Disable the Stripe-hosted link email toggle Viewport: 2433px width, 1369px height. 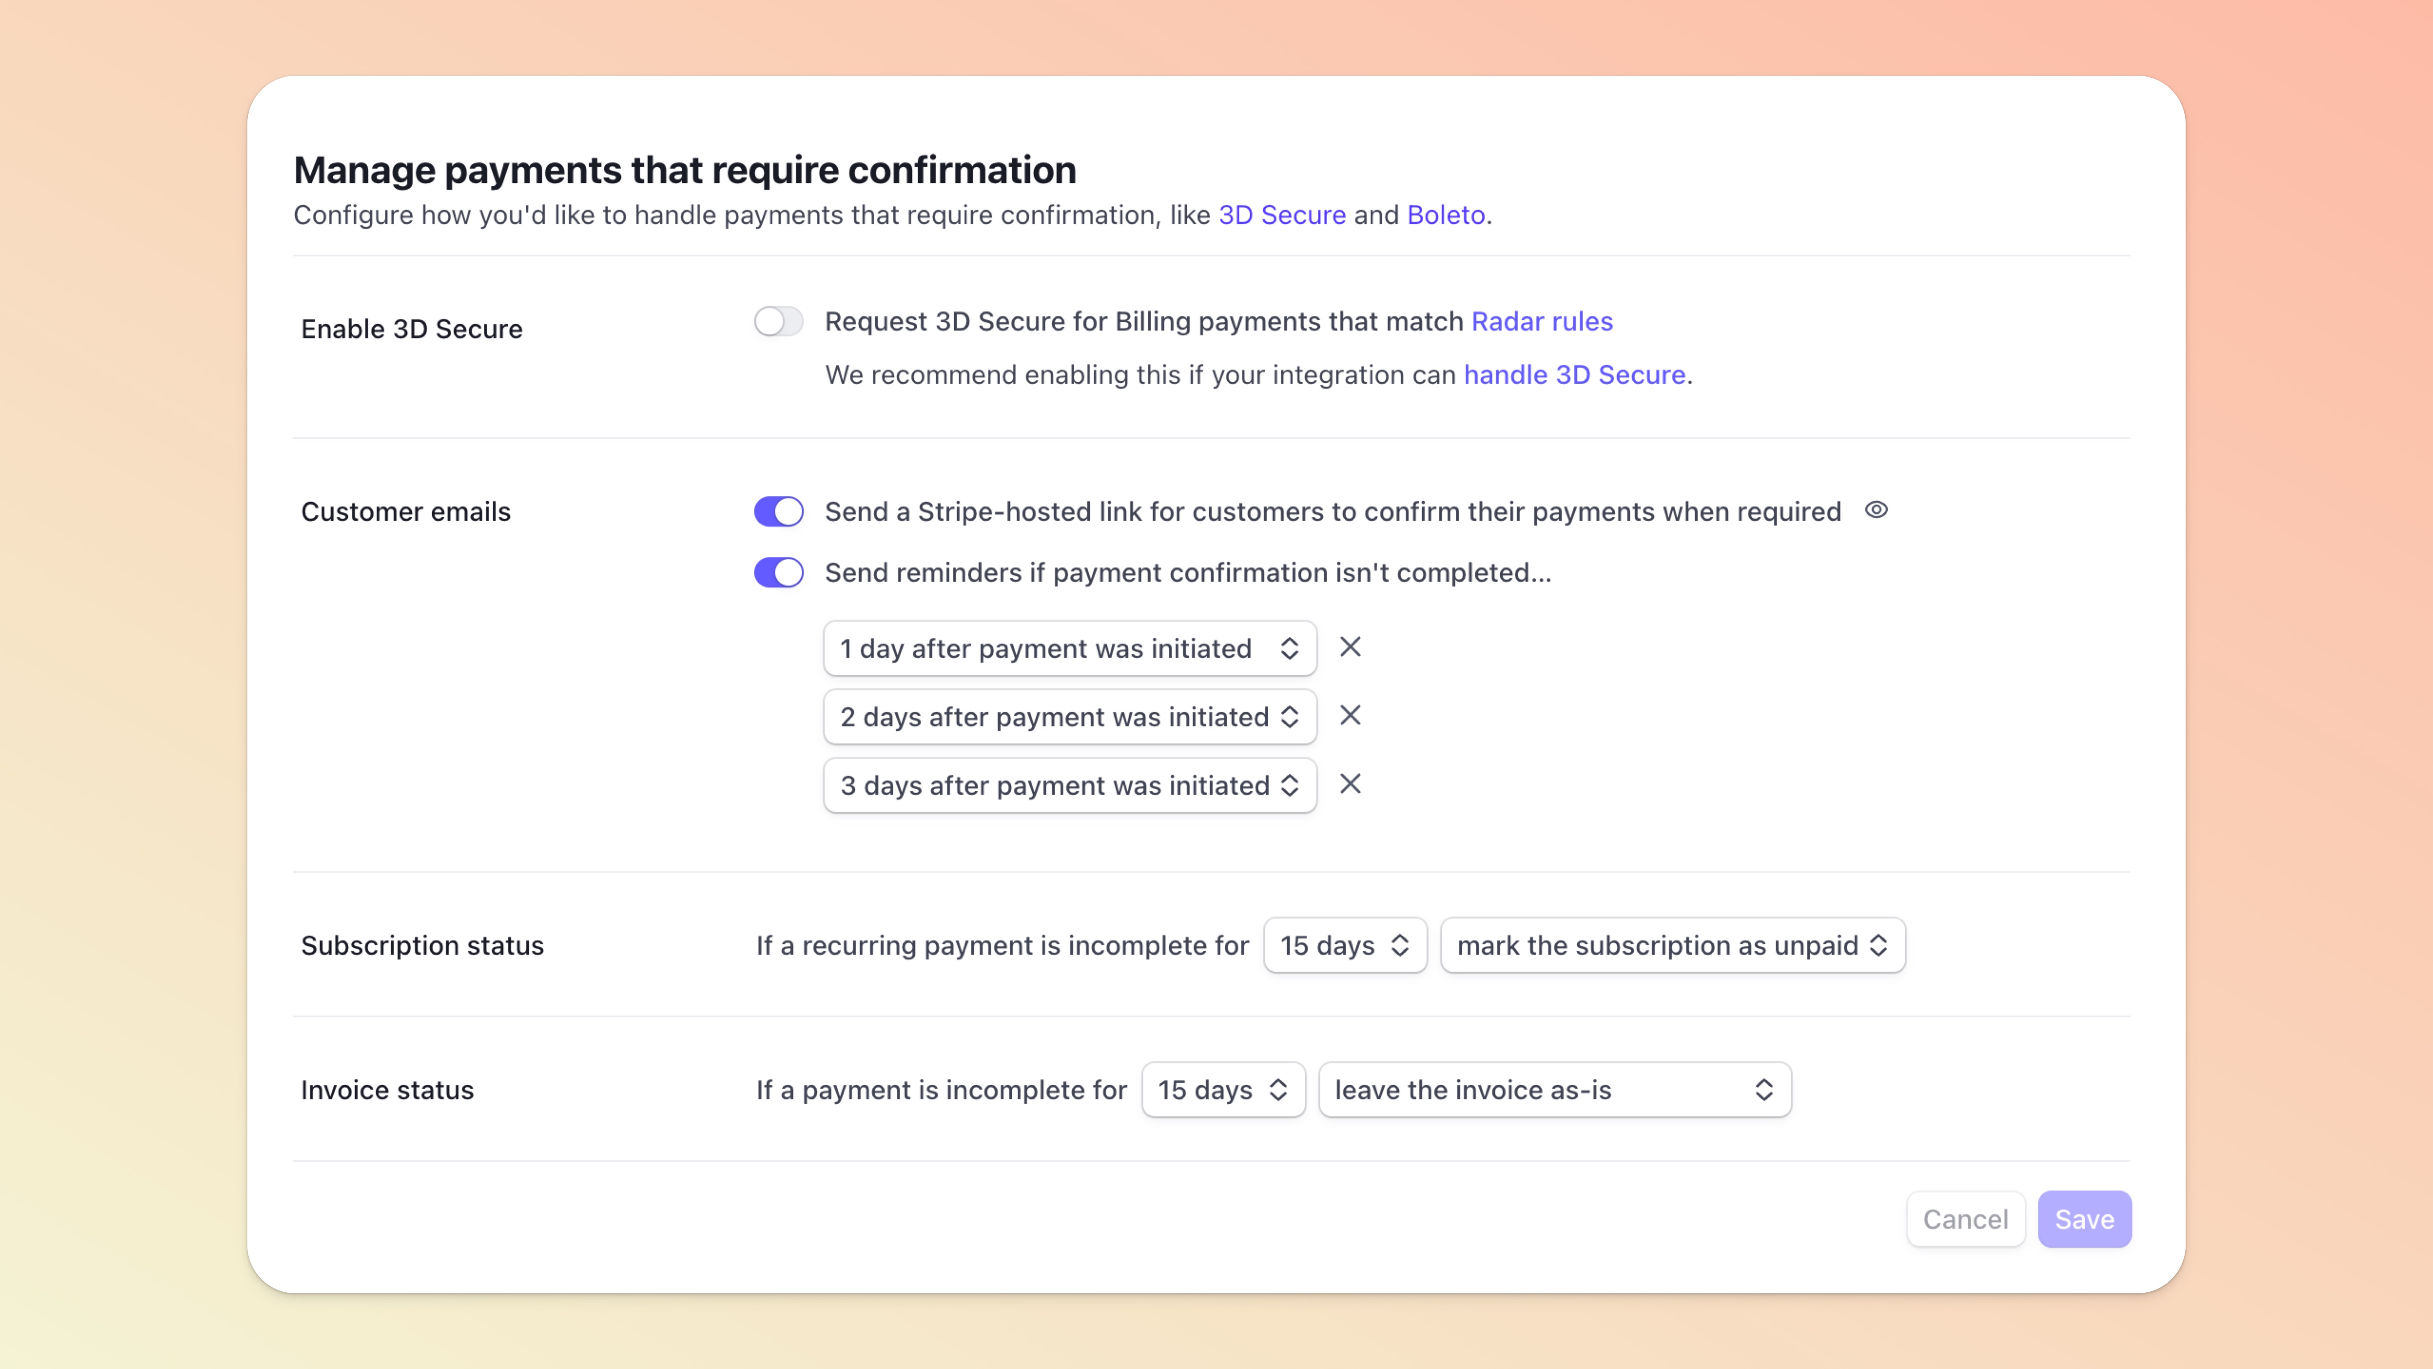(x=778, y=511)
